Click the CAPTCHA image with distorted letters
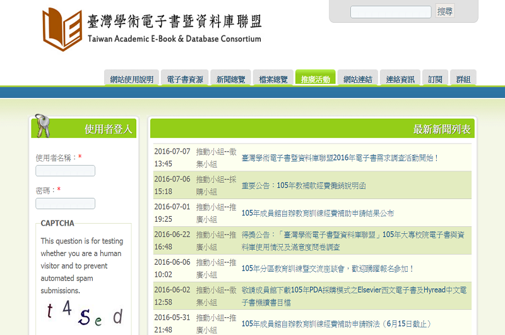Screen dimensions: 505x335 (x=83, y=314)
